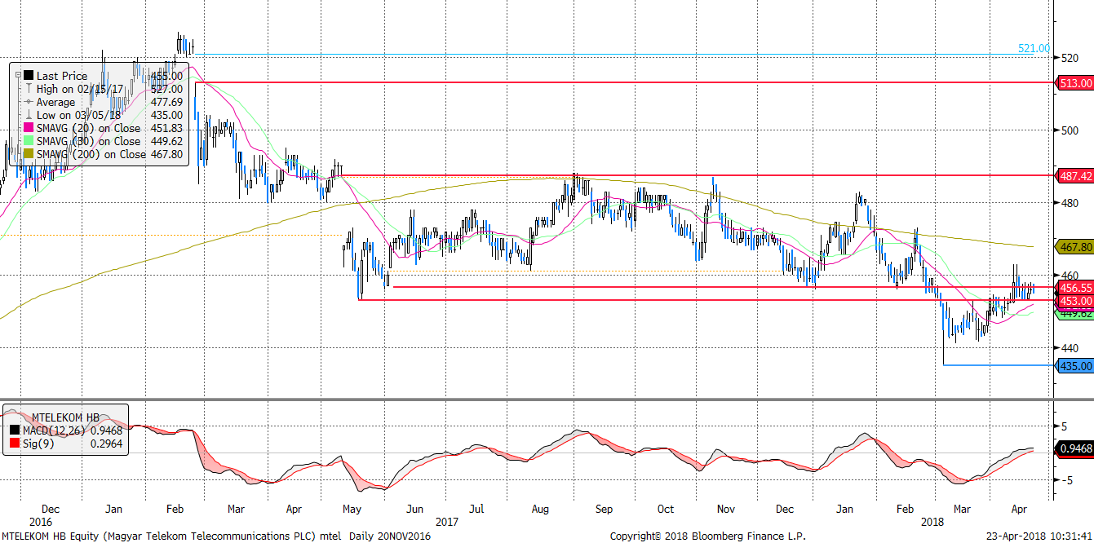Click the 480 tick on price axis

point(1069,203)
